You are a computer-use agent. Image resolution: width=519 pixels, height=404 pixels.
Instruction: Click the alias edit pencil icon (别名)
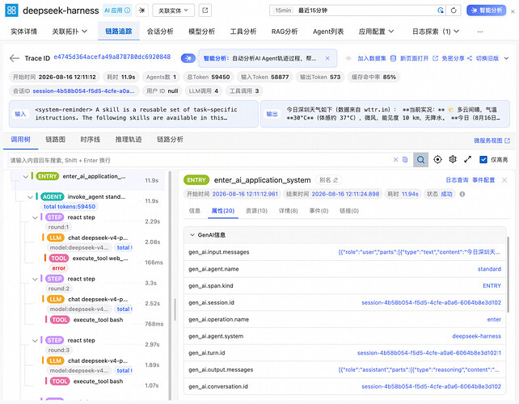tap(335, 180)
